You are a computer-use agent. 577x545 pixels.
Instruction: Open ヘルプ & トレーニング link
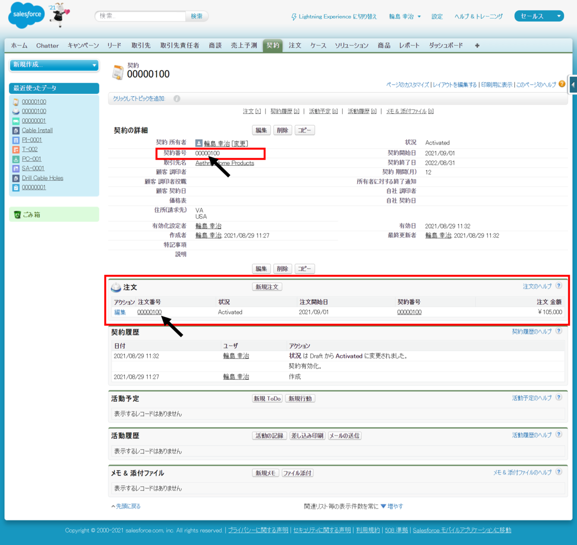pyautogui.click(x=478, y=16)
